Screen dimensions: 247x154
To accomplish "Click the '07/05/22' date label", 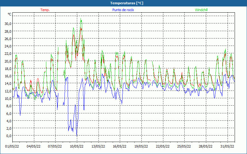I will (55, 146).
